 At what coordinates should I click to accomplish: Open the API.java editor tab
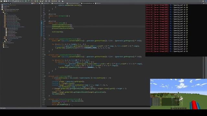(98, 3)
